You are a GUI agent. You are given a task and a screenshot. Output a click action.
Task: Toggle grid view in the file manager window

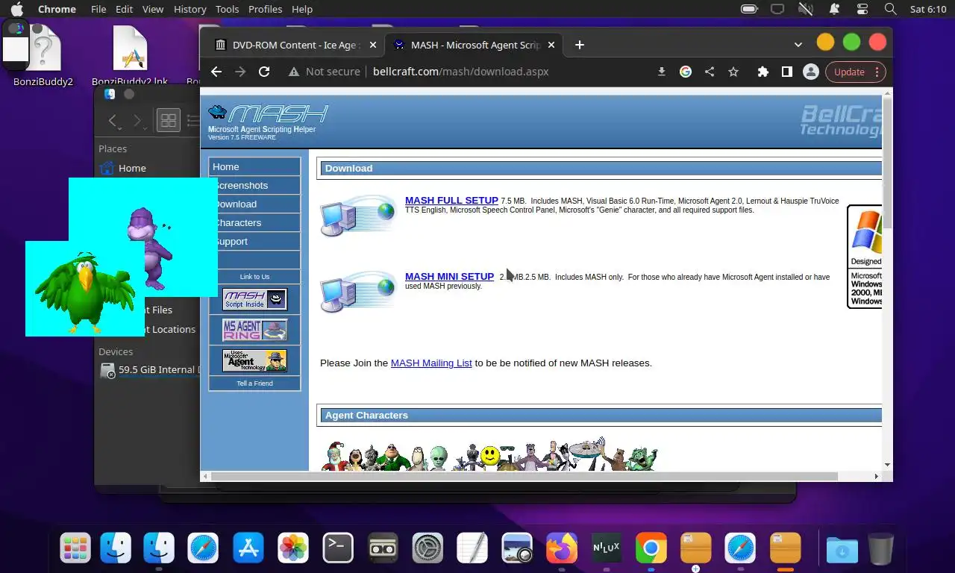pyautogui.click(x=169, y=120)
